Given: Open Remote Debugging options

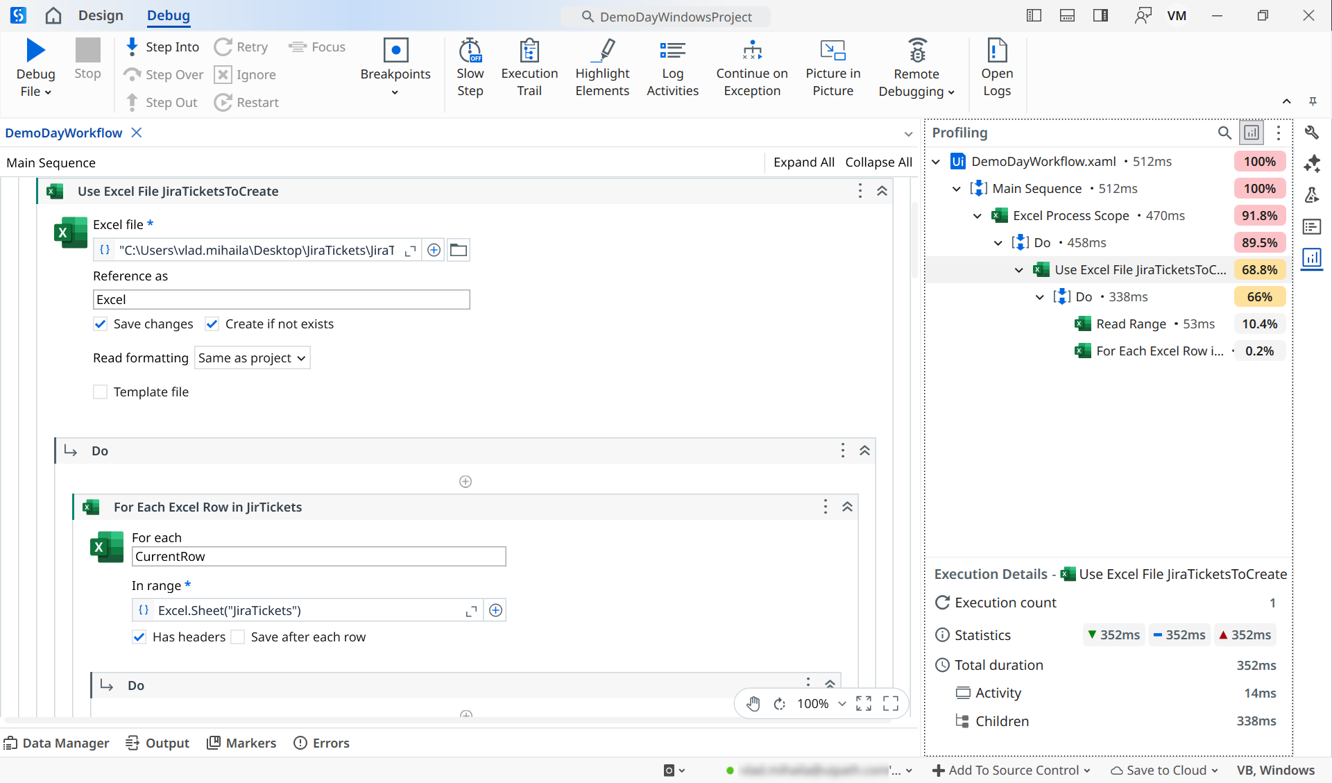Looking at the screenshot, I should pos(916,67).
